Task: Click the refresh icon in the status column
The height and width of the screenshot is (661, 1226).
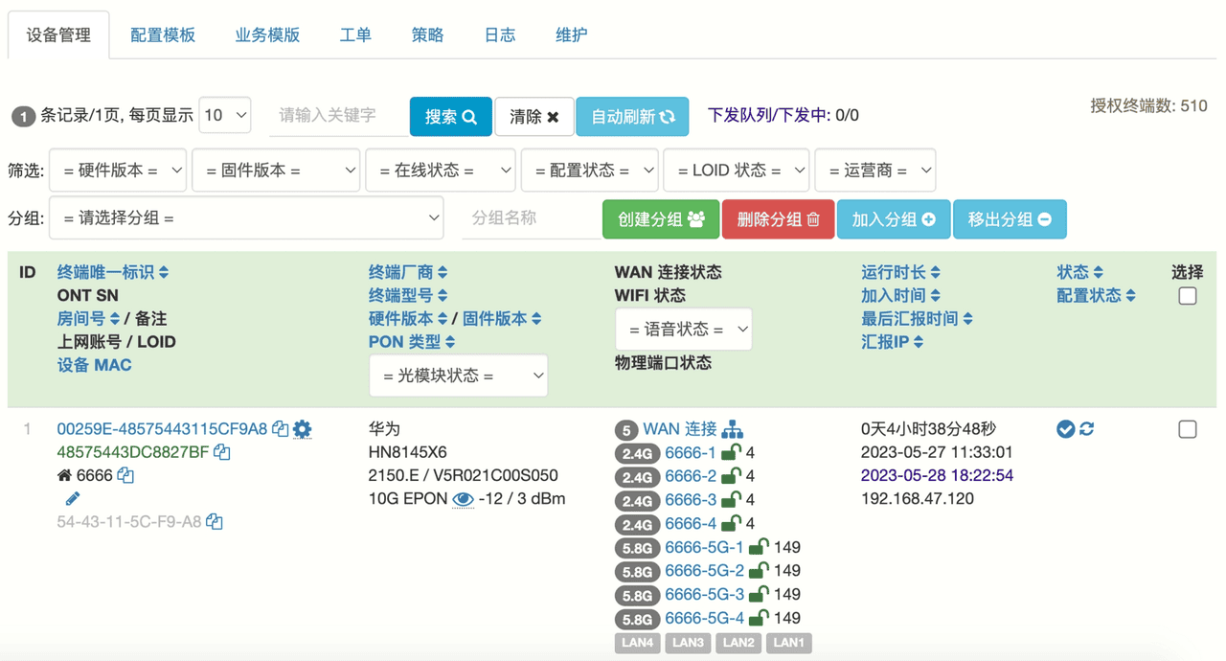Action: (x=1087, y=429)
